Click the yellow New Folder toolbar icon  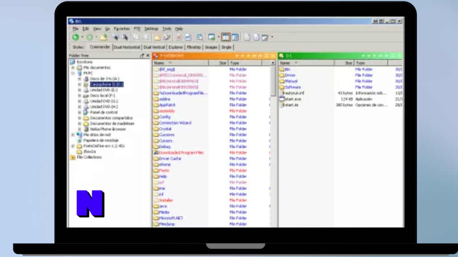pos(157,37)
